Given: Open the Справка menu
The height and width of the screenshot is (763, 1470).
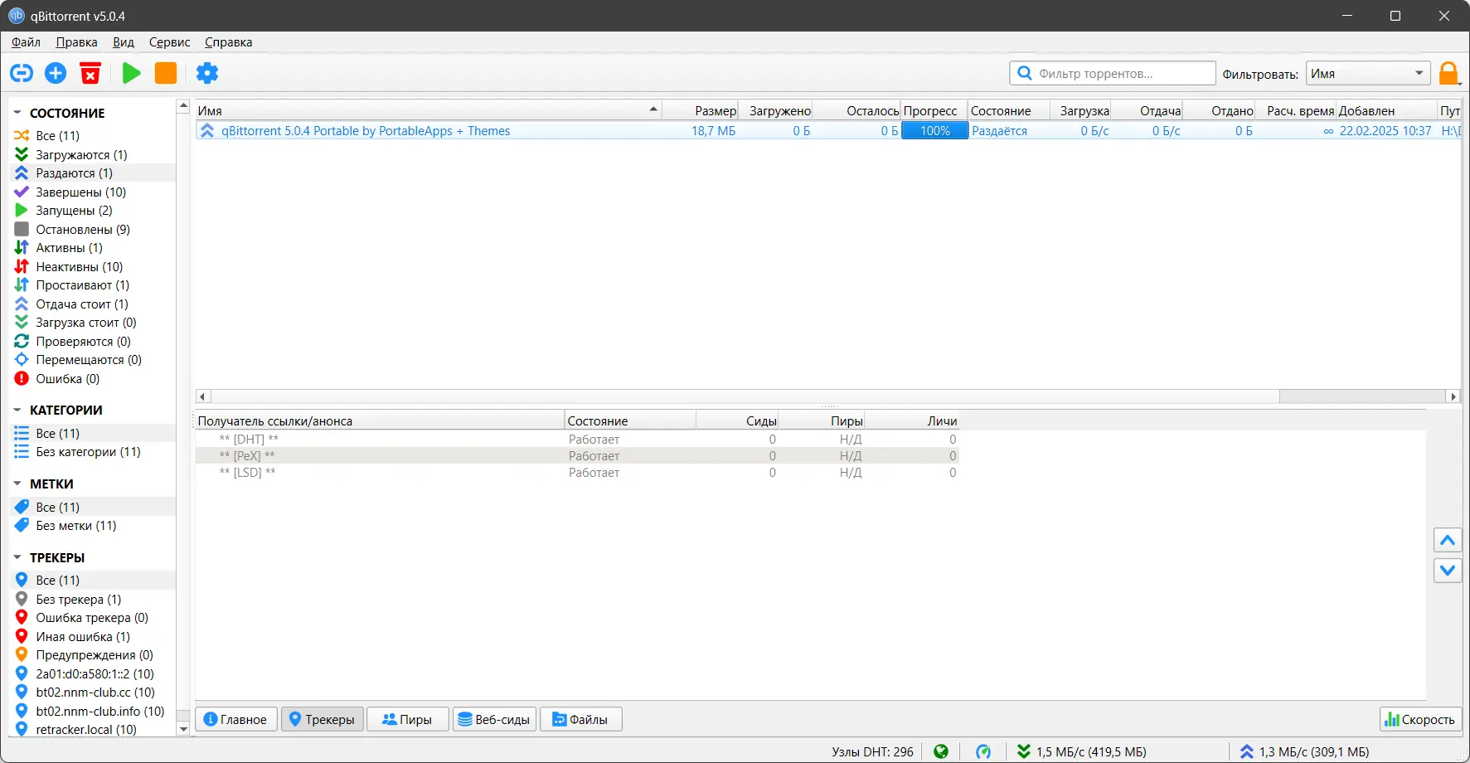Looking at the screenshot, I should coord(229,42).
